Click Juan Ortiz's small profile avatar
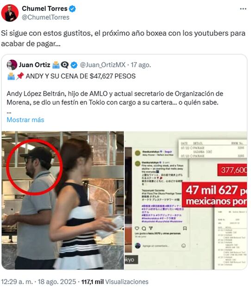Screen dimensions: 251x288 tap(12, 65)
